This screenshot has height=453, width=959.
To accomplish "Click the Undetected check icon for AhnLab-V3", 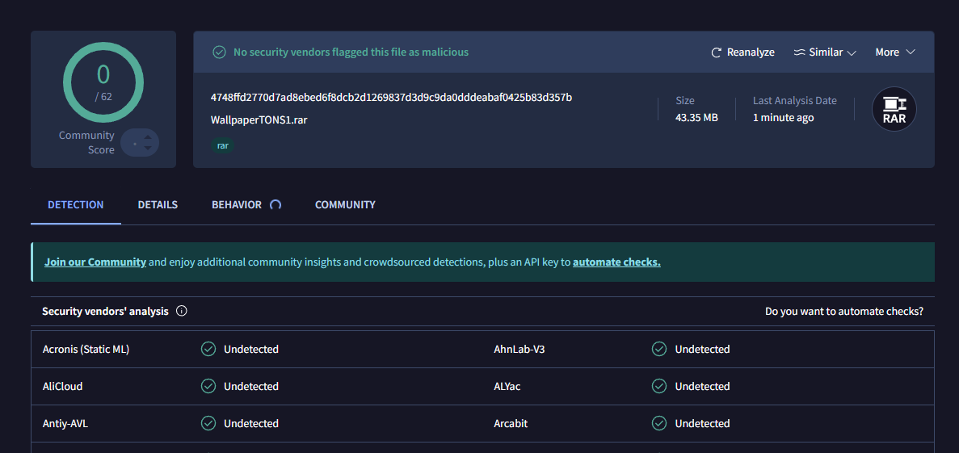I will click(659, 350).
